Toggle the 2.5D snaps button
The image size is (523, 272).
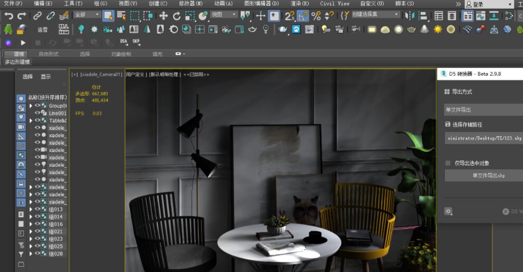pos(290,16)
